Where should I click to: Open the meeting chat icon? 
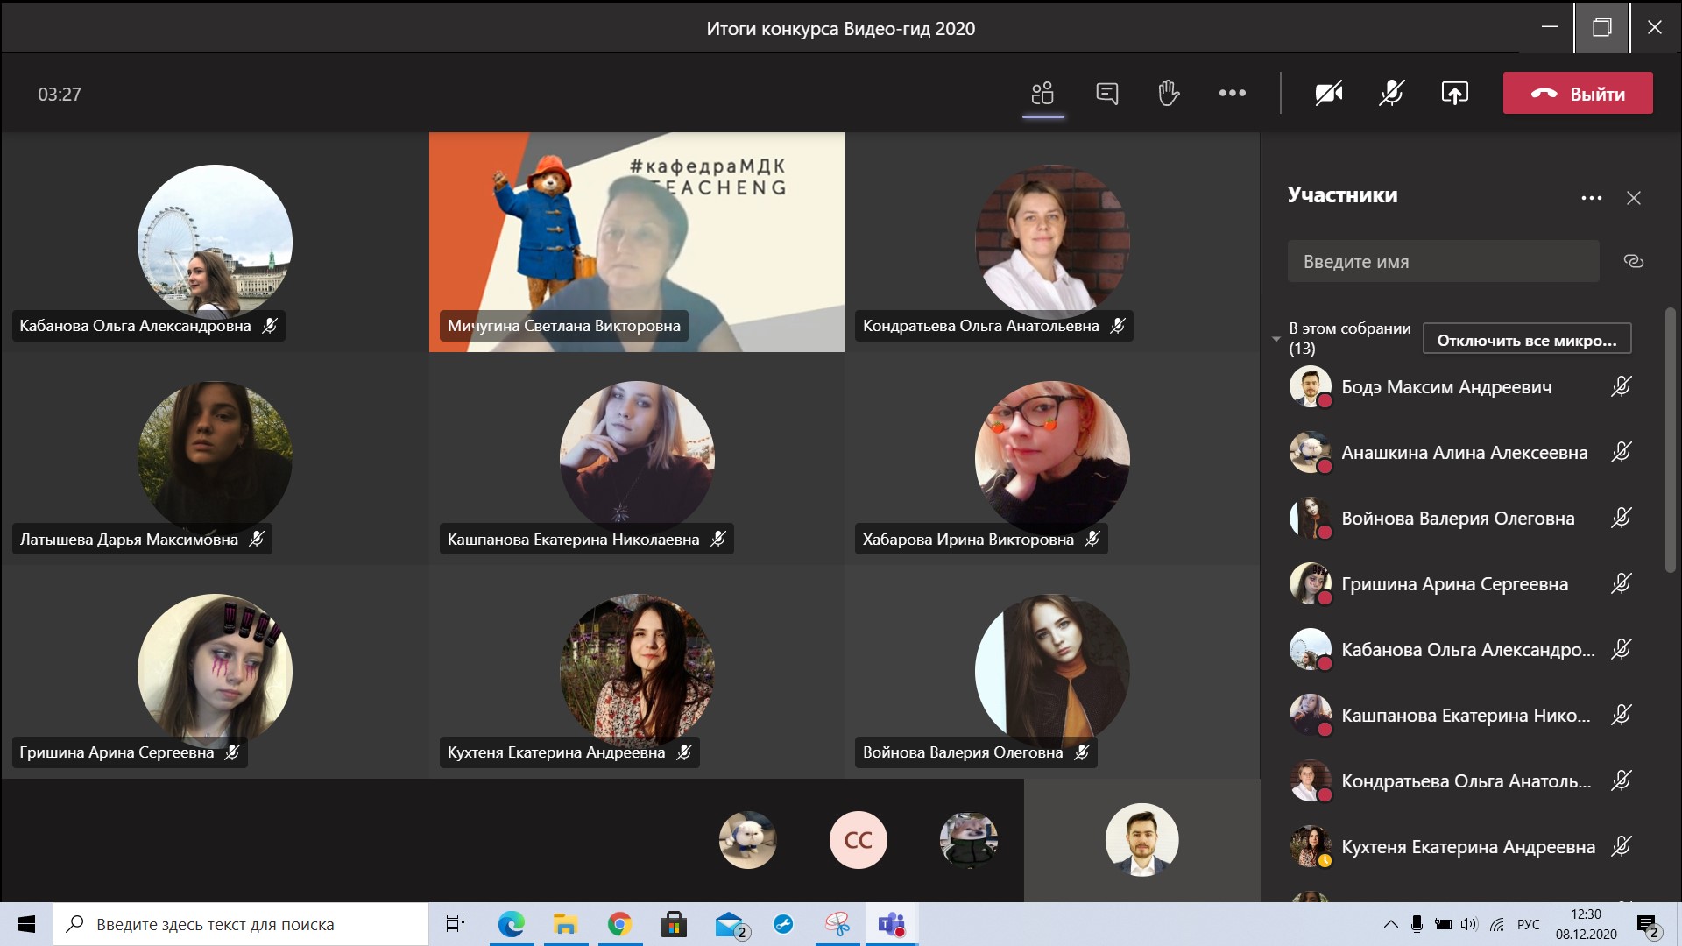(1106, 93)
